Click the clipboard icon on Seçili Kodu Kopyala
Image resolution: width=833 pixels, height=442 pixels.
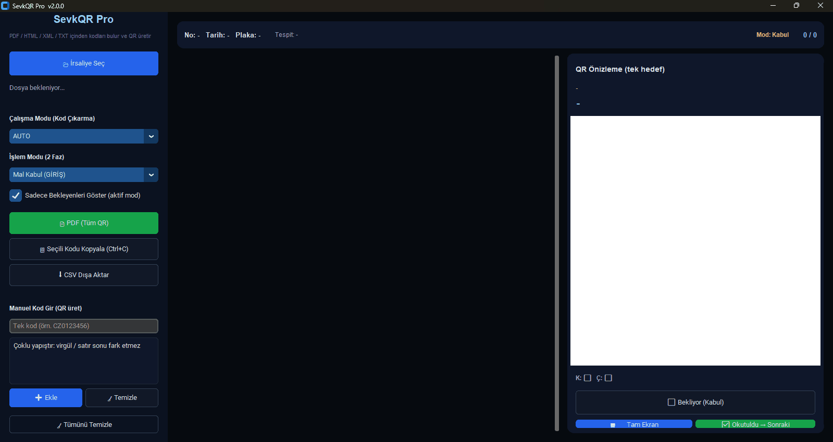pyautogui.click(x=42, y=250)
